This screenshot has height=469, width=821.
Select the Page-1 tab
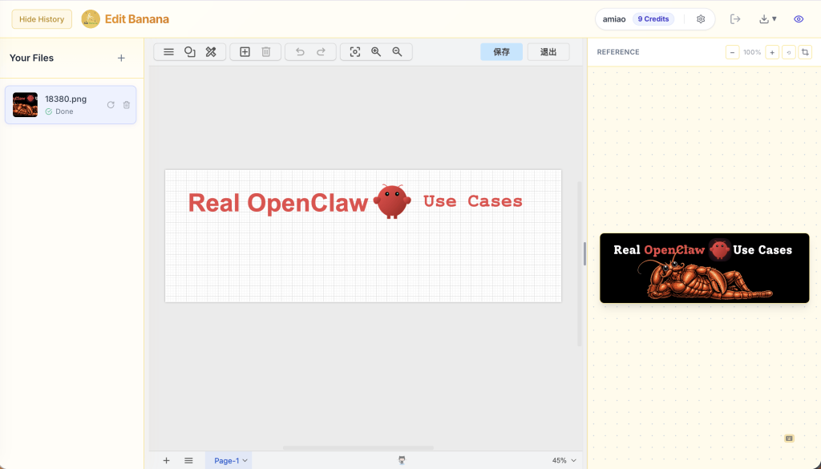coord(226,460)
